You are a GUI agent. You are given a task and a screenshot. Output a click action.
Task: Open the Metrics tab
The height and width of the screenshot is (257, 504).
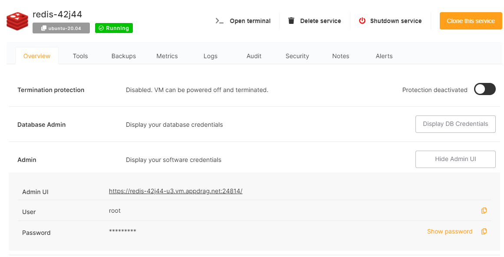point(167,56)
